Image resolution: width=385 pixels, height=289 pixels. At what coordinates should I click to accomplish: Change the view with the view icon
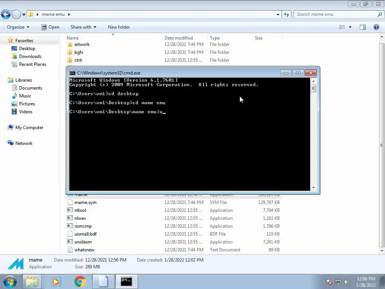point(342,27)
